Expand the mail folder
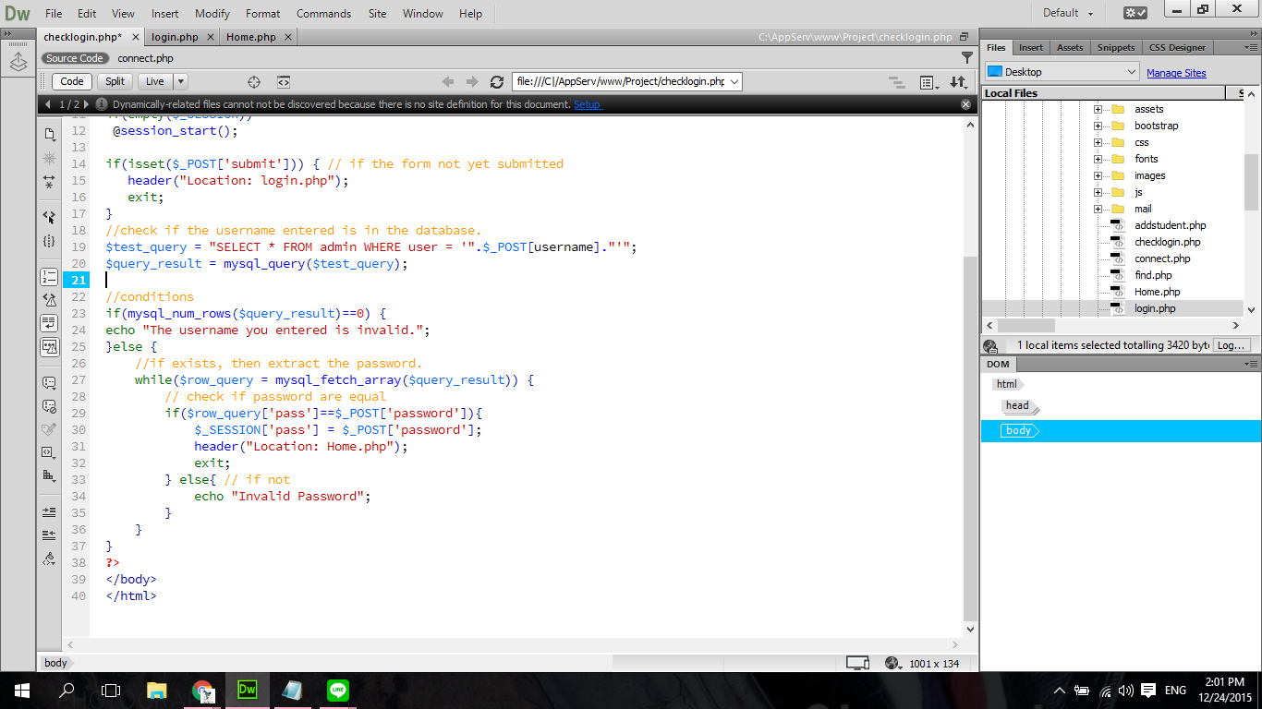 (x=1098, y=209)
